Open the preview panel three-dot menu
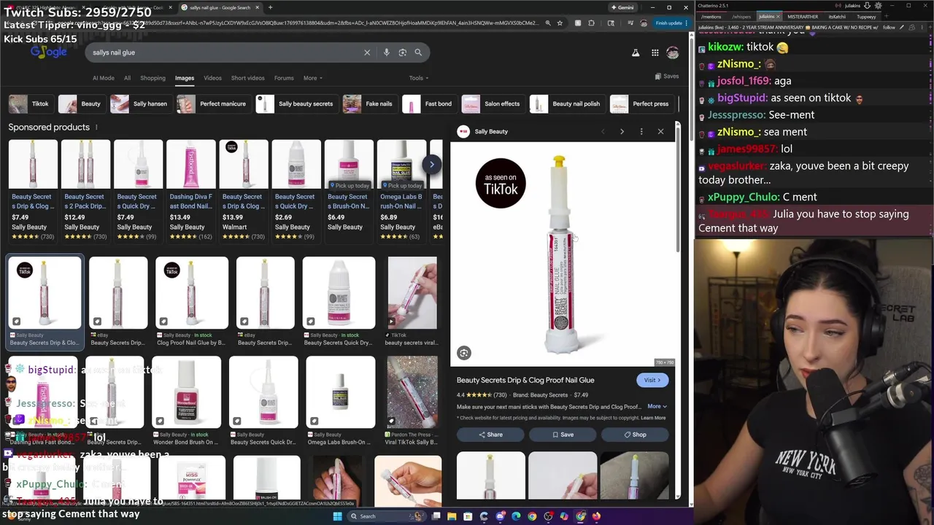This screenshot has width=934, height=525. coord(641,131)
